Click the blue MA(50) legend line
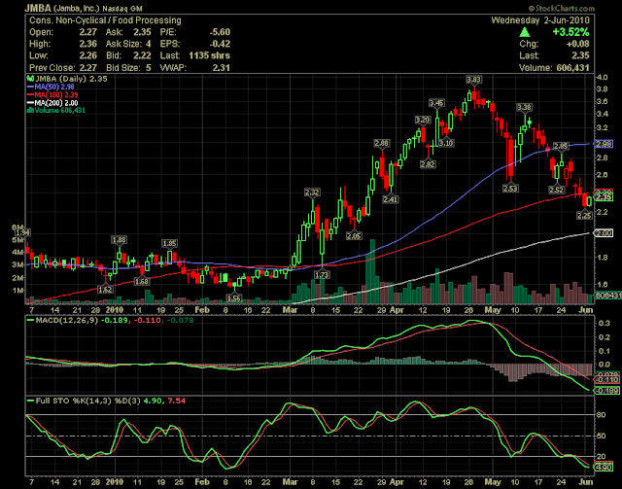This screenshot has width=622, height=489. (x=30, y=87)
